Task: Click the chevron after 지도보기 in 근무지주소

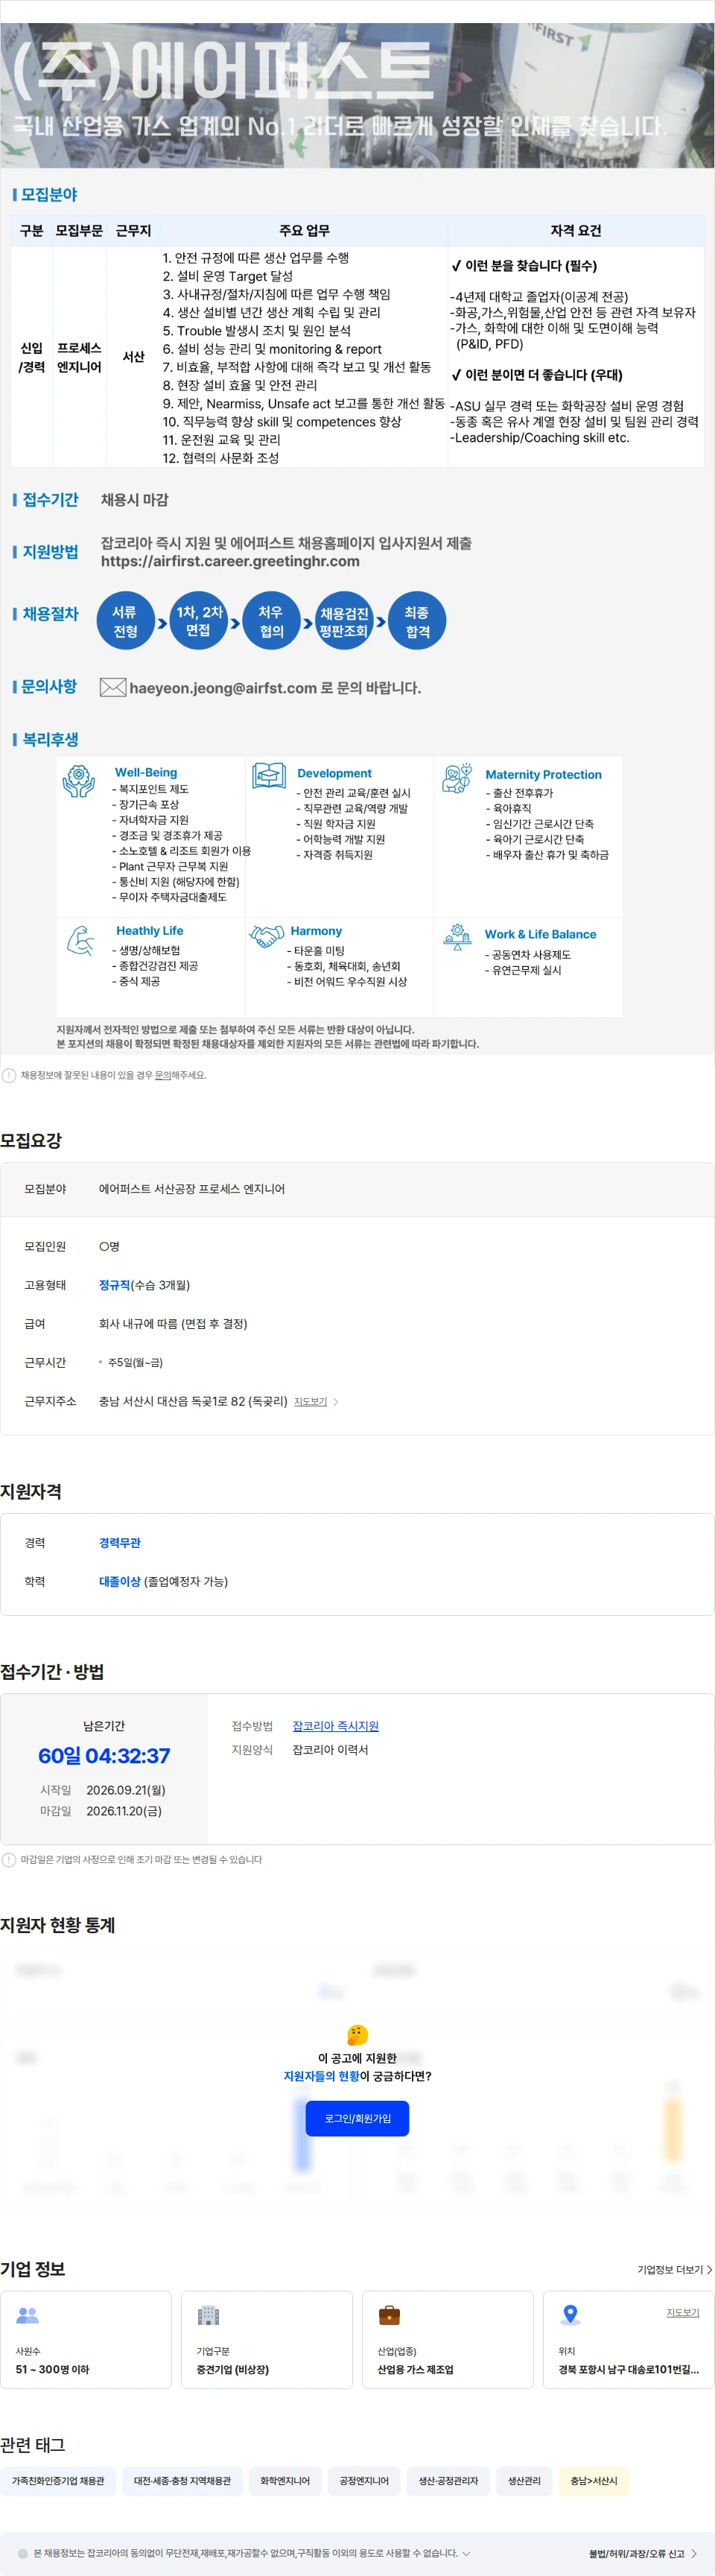Action: (x=335, y=1401)
